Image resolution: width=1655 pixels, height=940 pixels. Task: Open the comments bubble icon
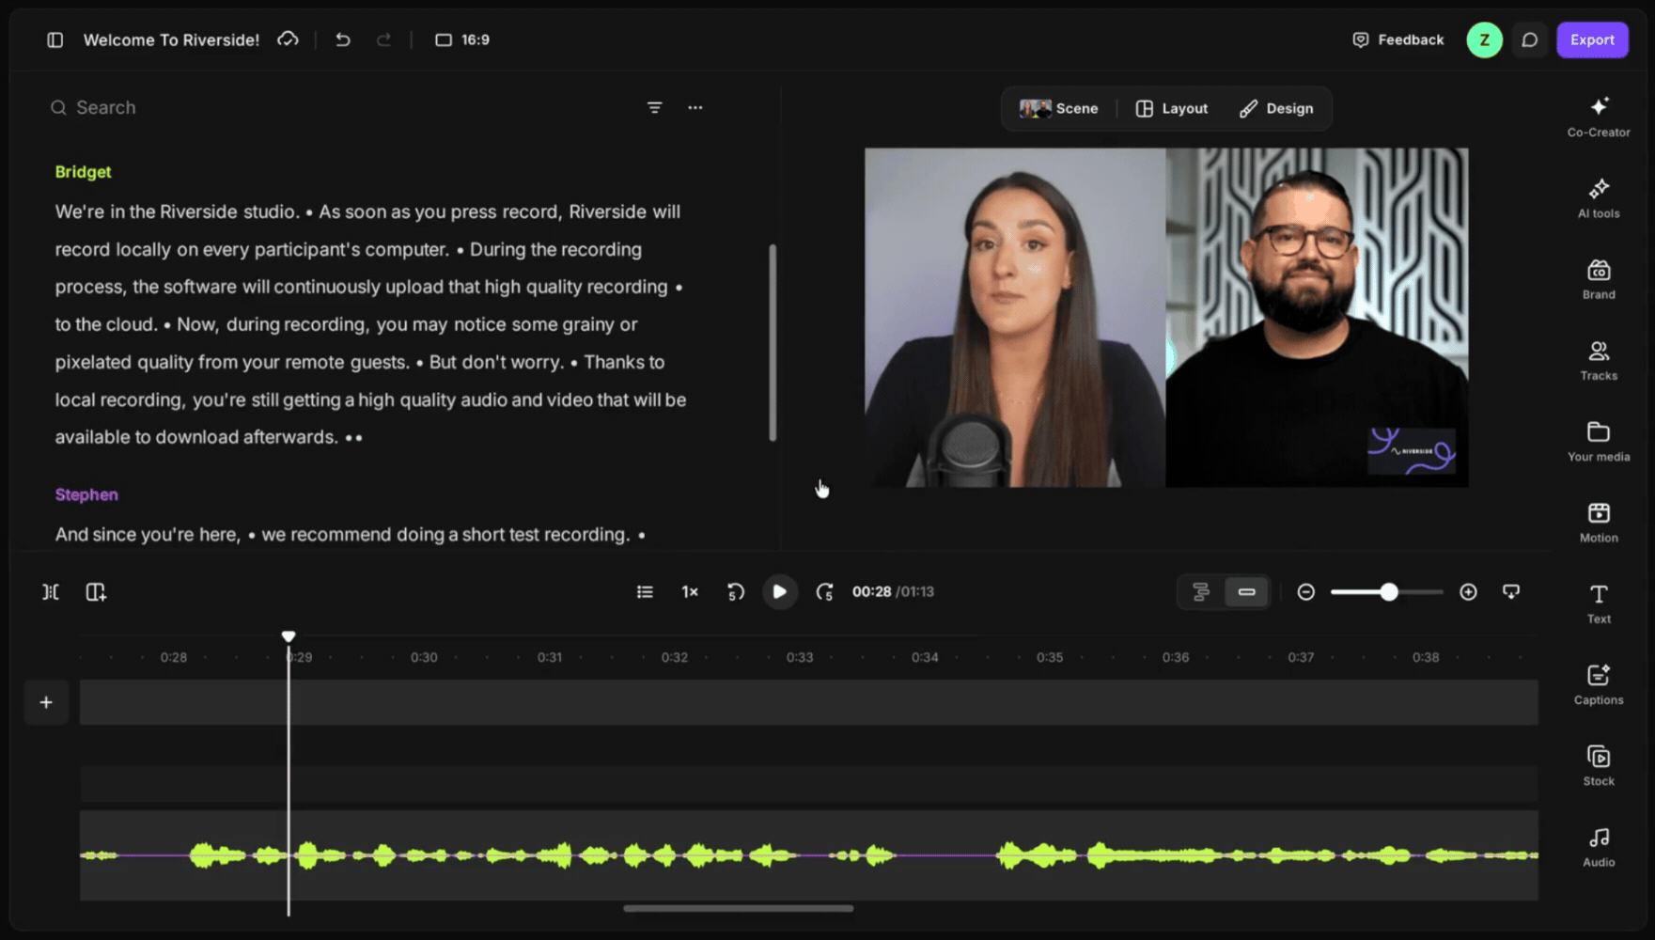(1530, 39)
